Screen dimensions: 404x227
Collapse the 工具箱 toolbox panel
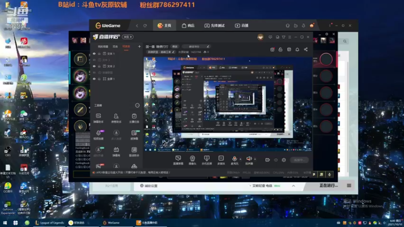tap(137, 105)
